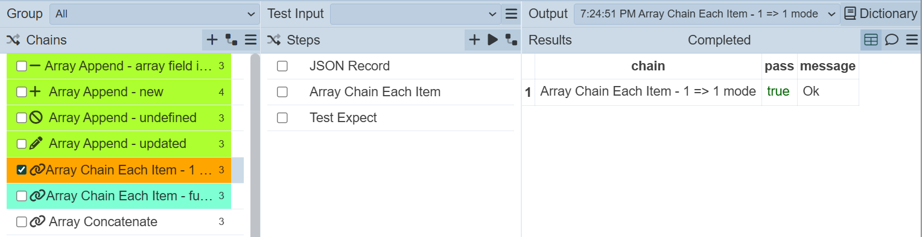Expand the Output run selection dropdown
This screenshot has height=237, width=922.
[706, 14]
